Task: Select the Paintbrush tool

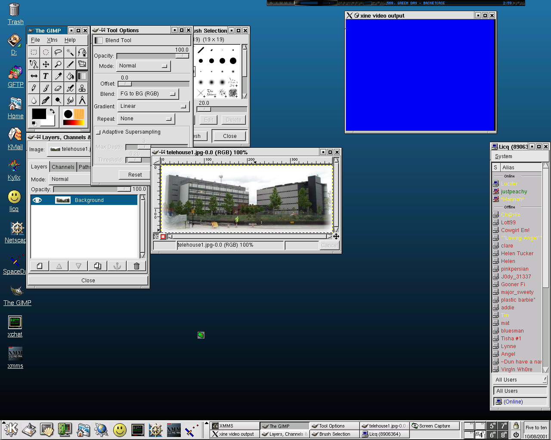Action: [x=46, y=88]
